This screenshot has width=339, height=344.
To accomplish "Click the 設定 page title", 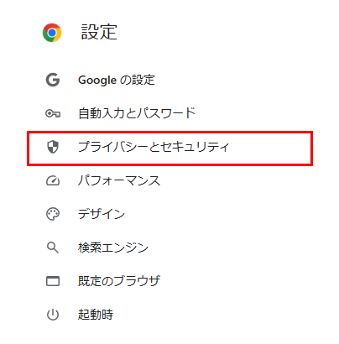I will point(99,32).
